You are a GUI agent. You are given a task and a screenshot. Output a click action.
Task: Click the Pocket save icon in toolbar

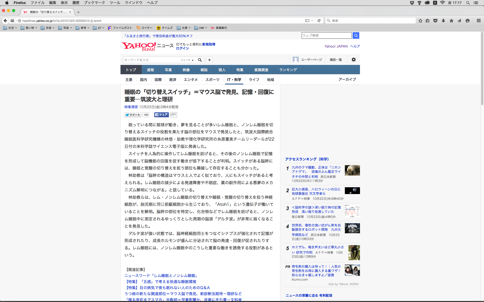click(x=435, y=21)
